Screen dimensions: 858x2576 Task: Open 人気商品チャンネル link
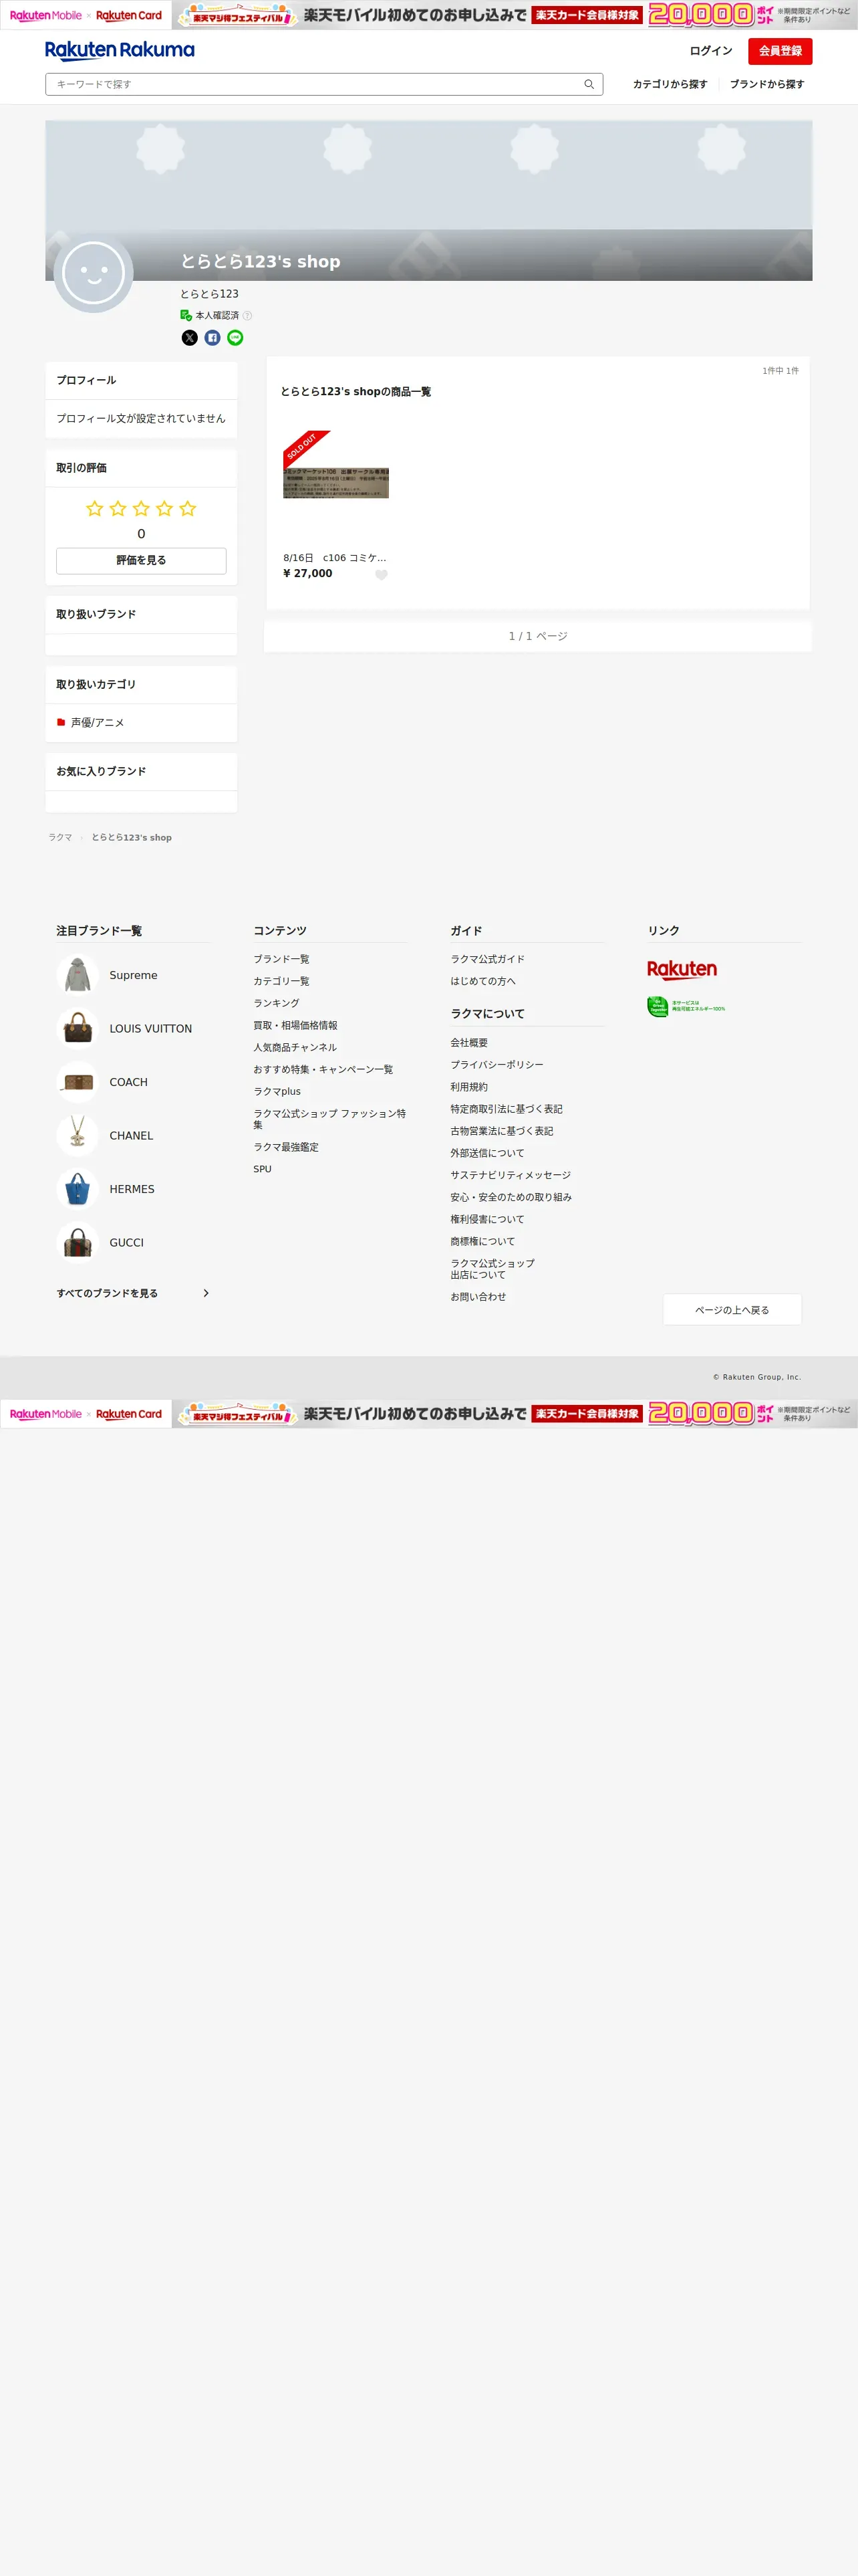coord(295,1047)
